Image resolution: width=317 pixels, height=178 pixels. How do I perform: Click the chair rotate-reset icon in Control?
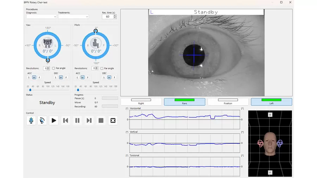(42, 120)
